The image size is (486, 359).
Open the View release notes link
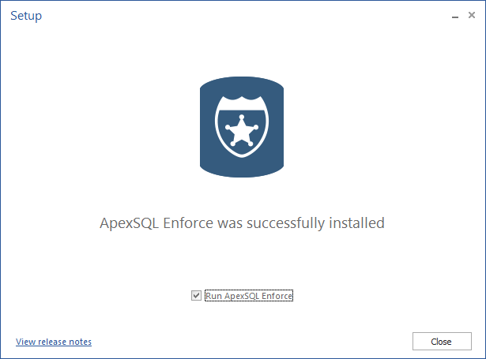[x=54, y=342]
